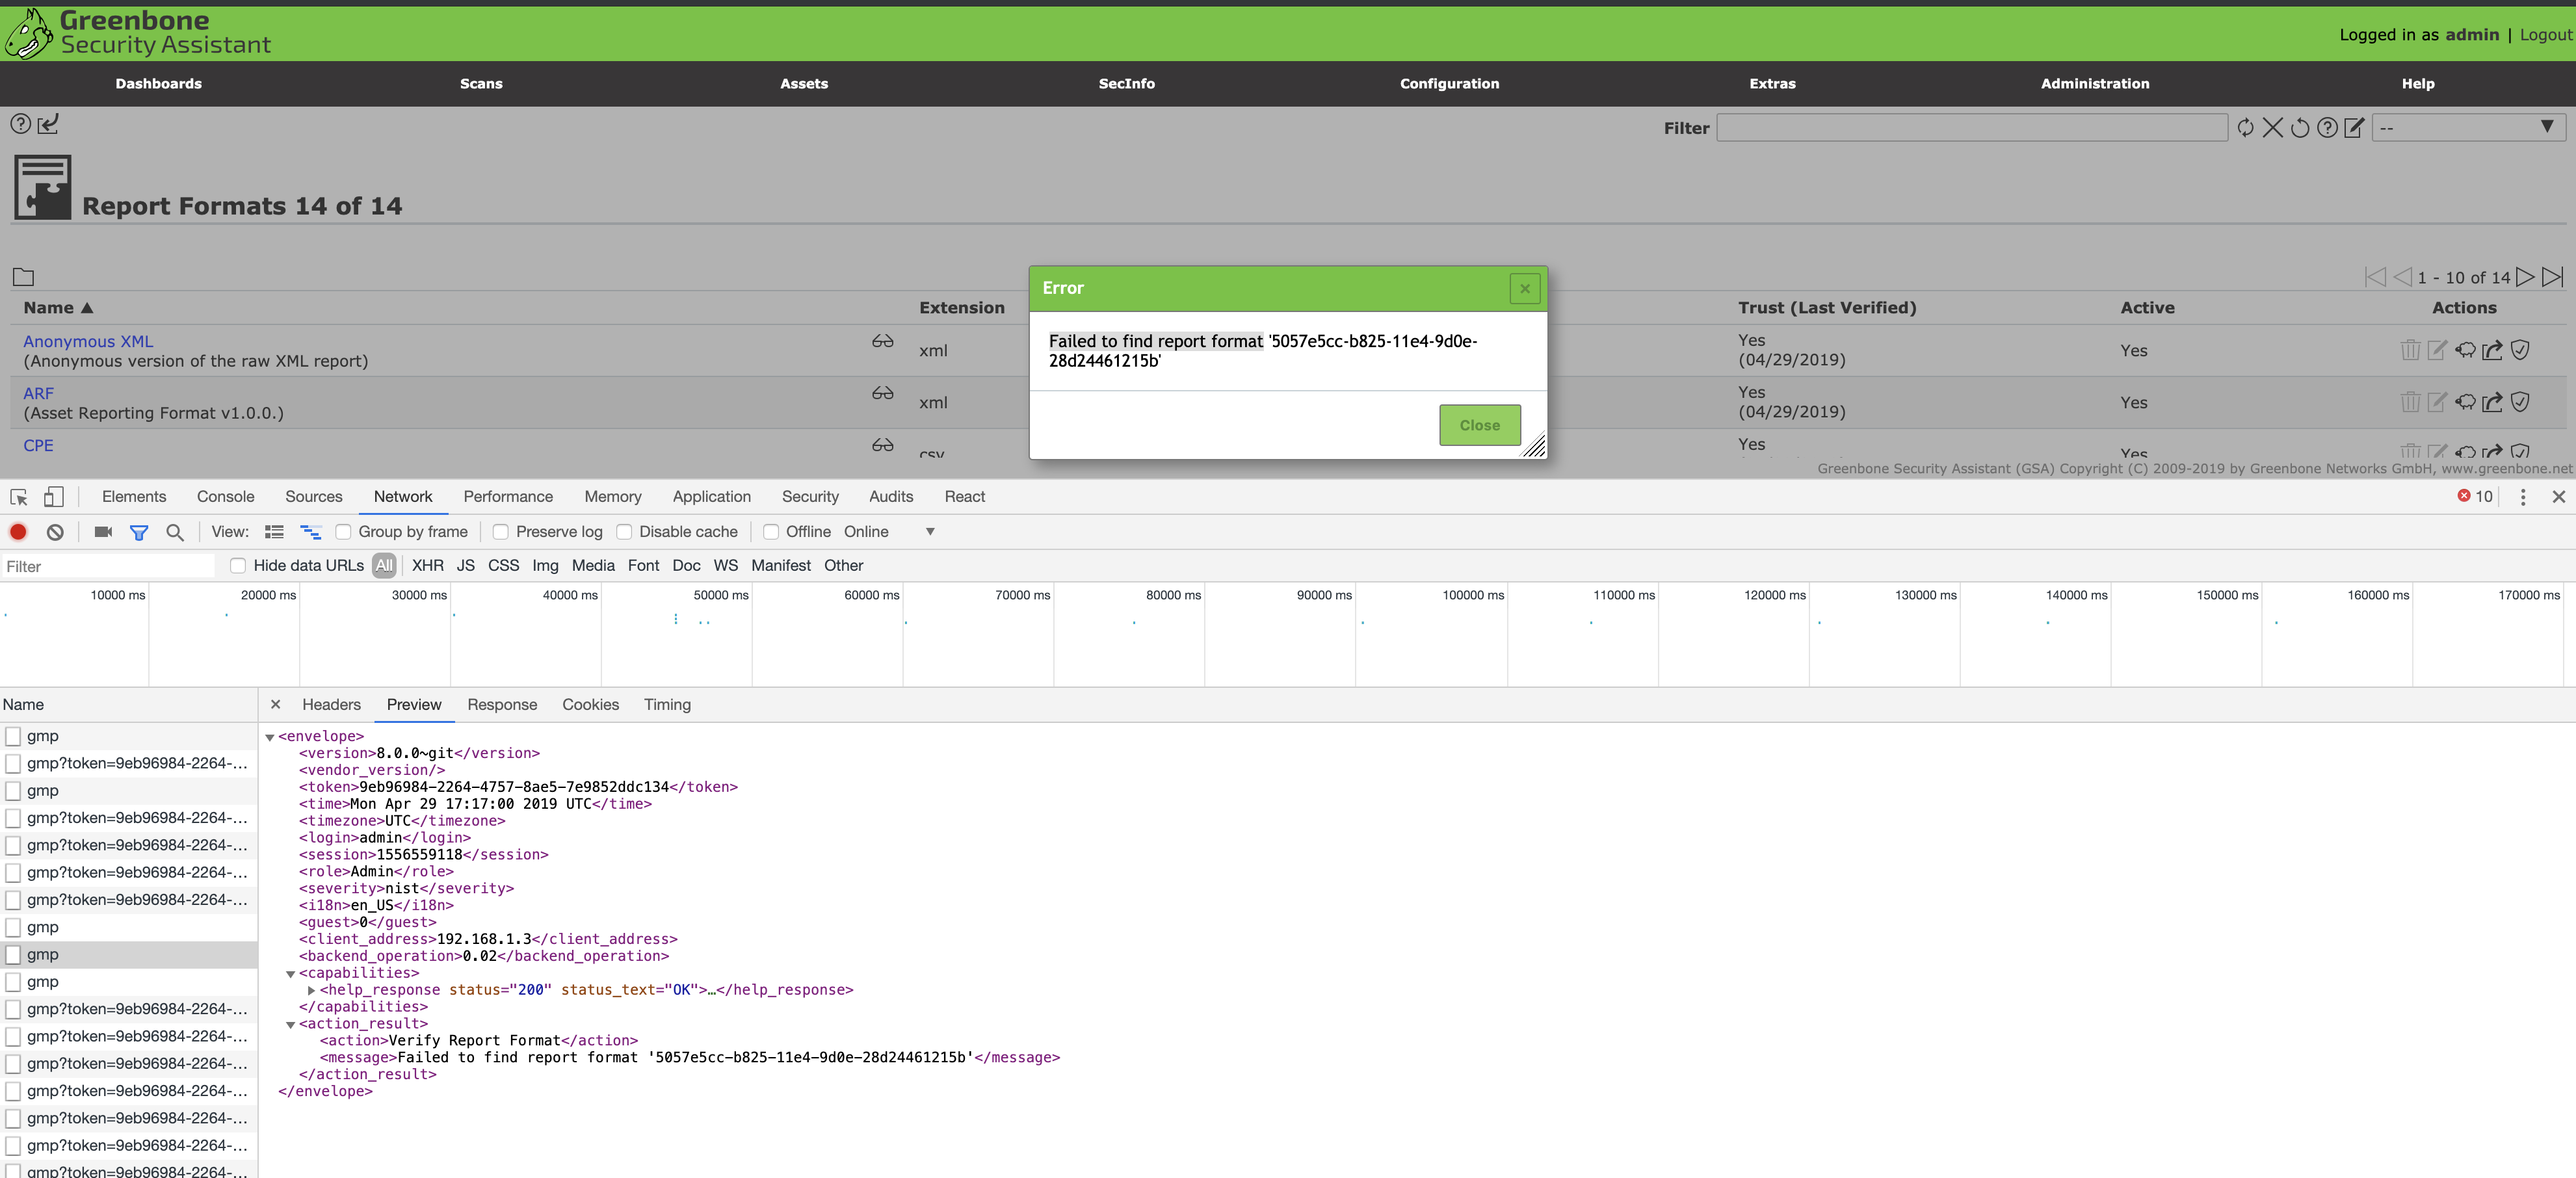This screenshot has height=1178, width=2576.
Task: Reset the filter using the X icon
Action: 2273,127
